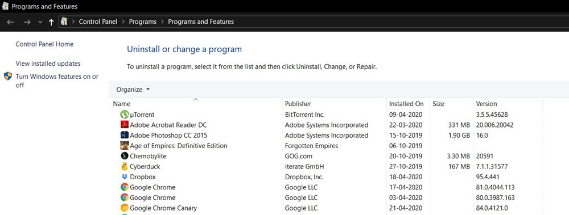Click the Chernobylite program icon

(x=125, y=156)
